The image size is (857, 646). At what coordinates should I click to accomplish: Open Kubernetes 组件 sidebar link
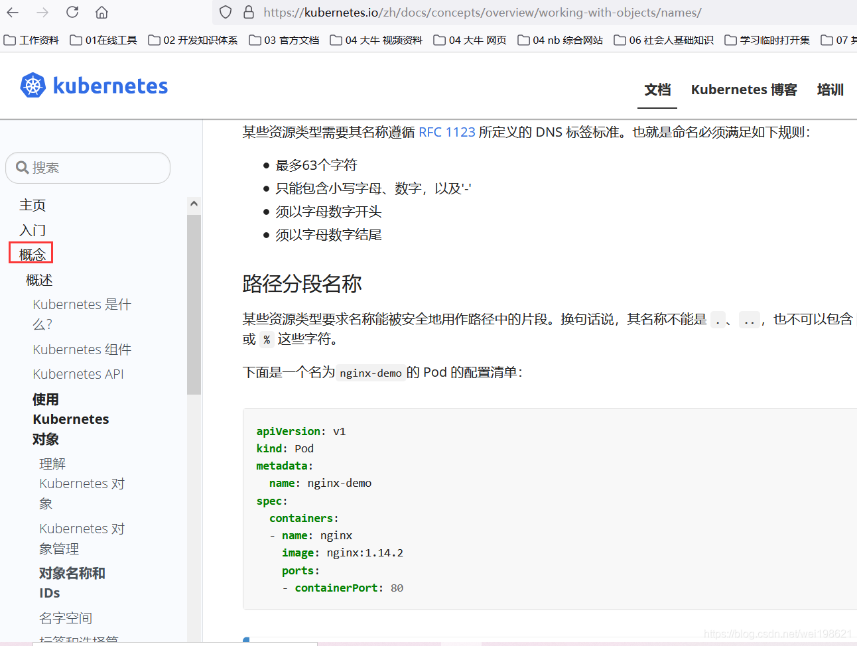(82, 349)
